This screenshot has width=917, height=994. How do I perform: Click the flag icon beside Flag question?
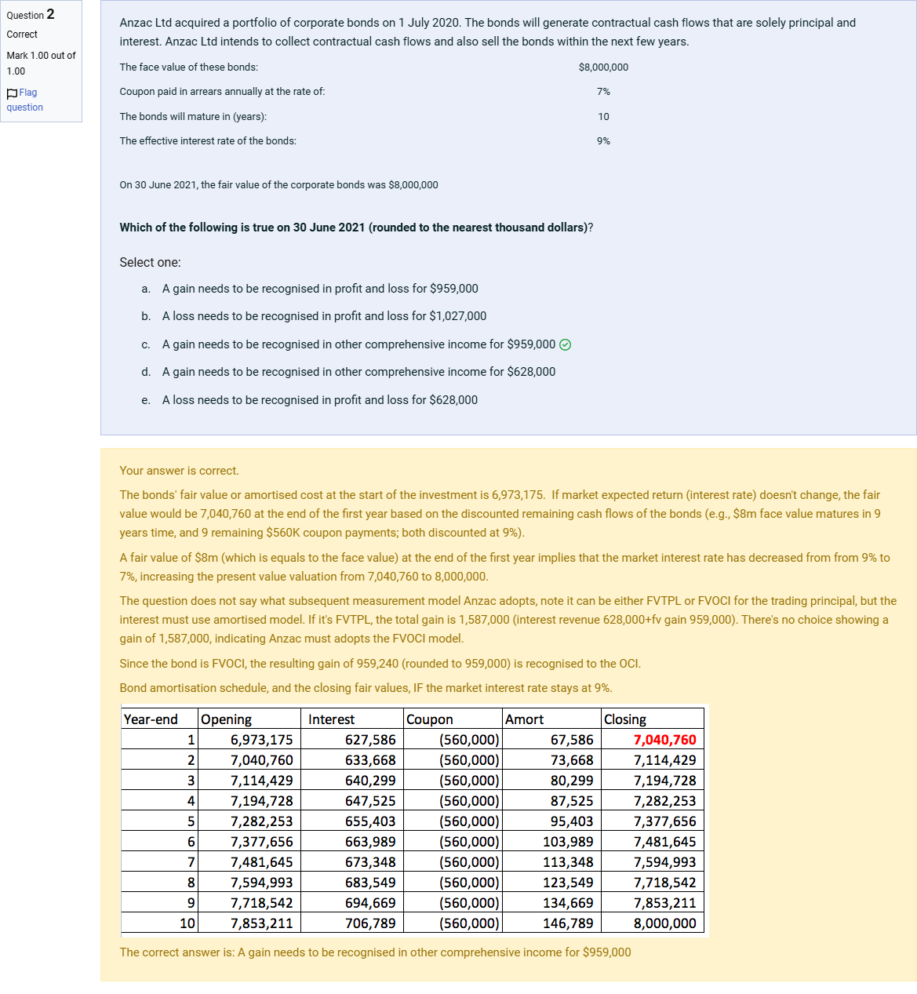[x=12, y=93]
